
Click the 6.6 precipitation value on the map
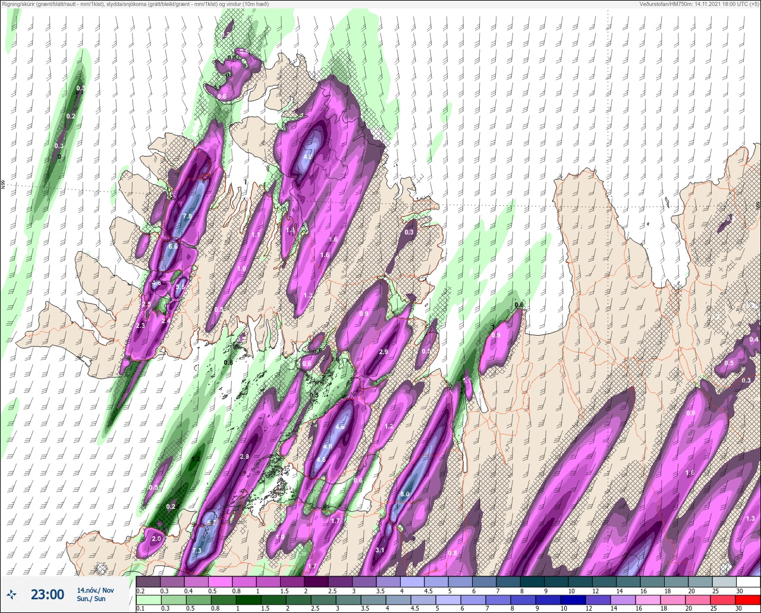tap(173, 246)
